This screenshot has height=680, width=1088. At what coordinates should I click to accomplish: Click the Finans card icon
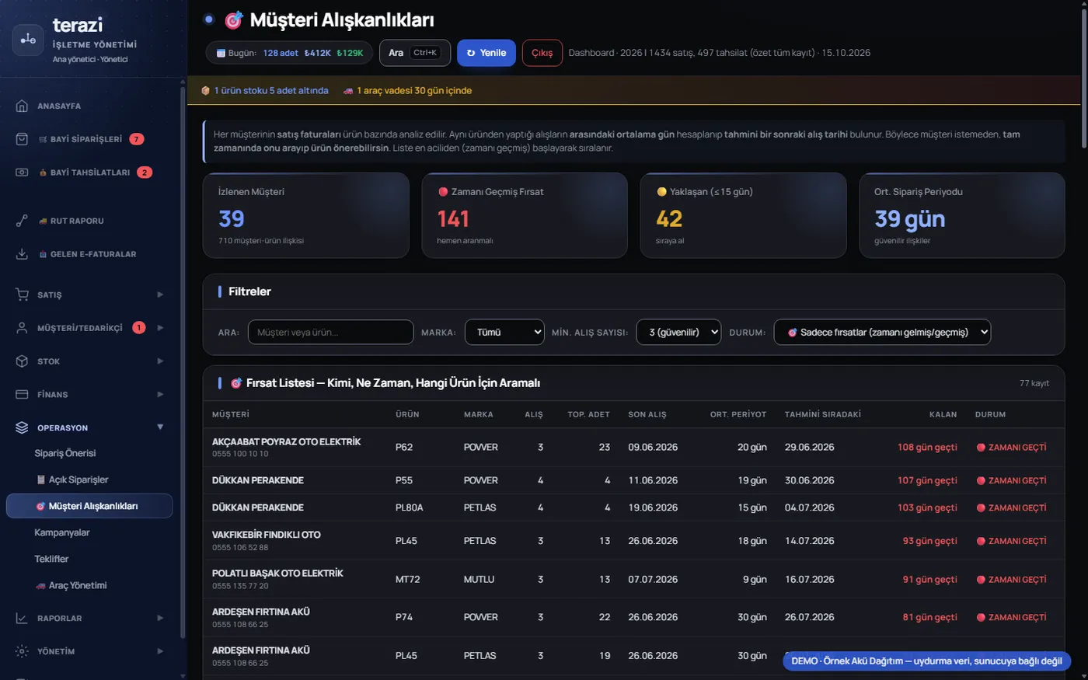(22, 395)
